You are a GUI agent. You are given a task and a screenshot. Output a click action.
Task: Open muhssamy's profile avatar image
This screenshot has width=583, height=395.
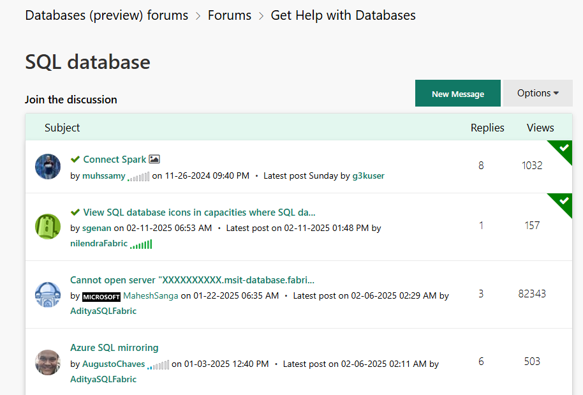tap(48, 167)
